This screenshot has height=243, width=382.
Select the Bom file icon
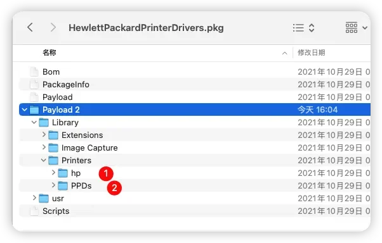34,72
